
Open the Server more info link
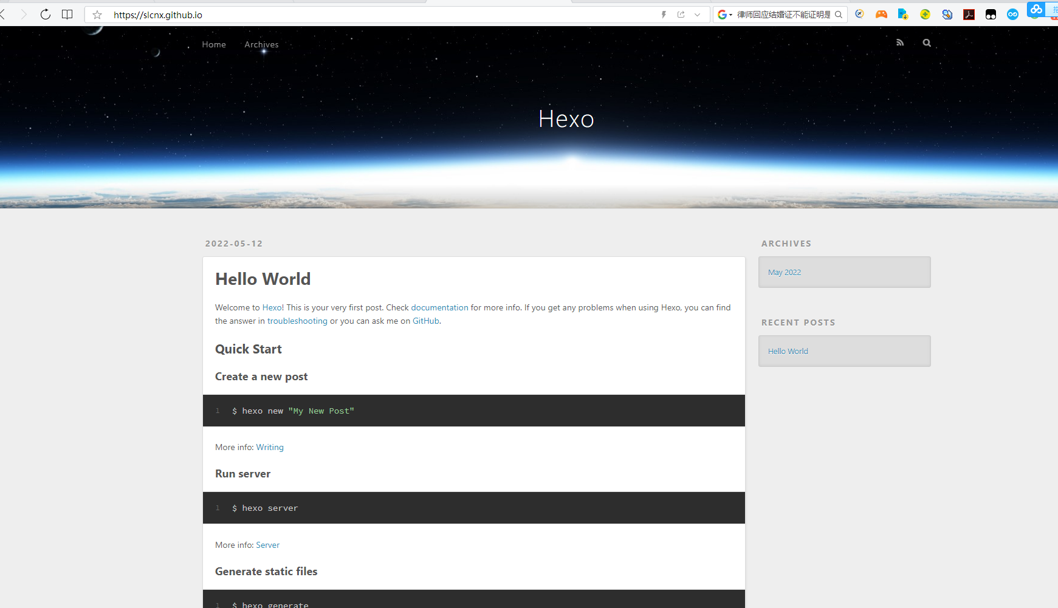tap(267, 545)
